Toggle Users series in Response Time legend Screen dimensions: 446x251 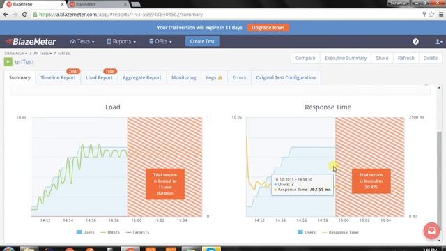(307, 232)
